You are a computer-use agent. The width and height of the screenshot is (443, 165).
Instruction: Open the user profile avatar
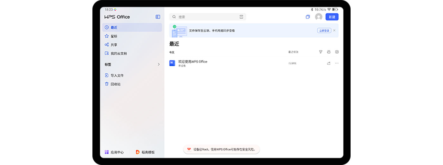pyautogui.click(x=319, y=17)
